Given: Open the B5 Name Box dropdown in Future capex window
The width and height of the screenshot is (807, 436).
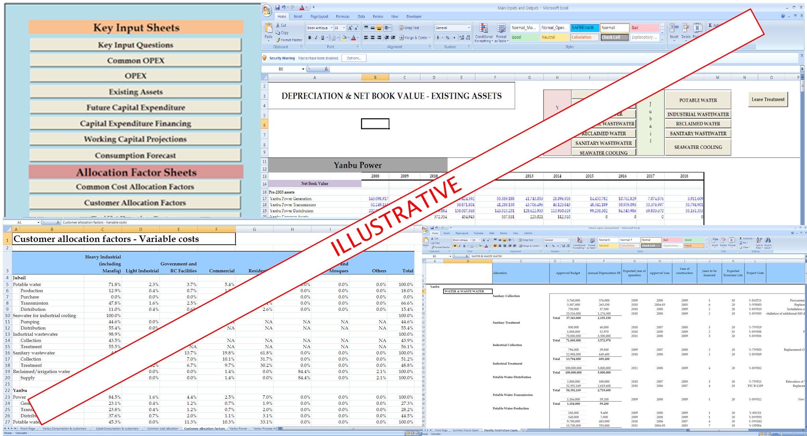Looking at the screenshot, I should coord(450,256).
